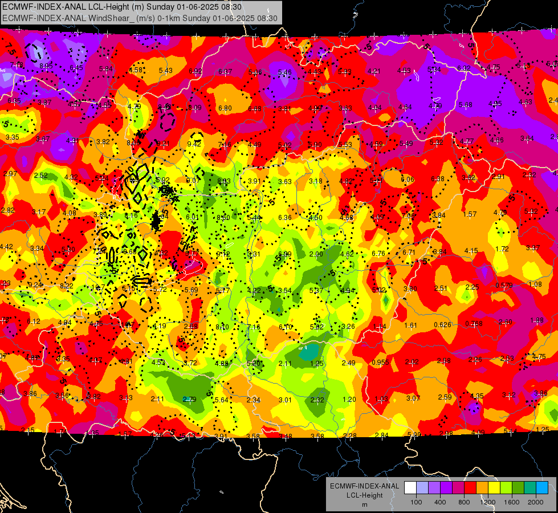Click wind shear value 4.19
The width and height of the screenshot is (558, 513).
click(160, 325)
